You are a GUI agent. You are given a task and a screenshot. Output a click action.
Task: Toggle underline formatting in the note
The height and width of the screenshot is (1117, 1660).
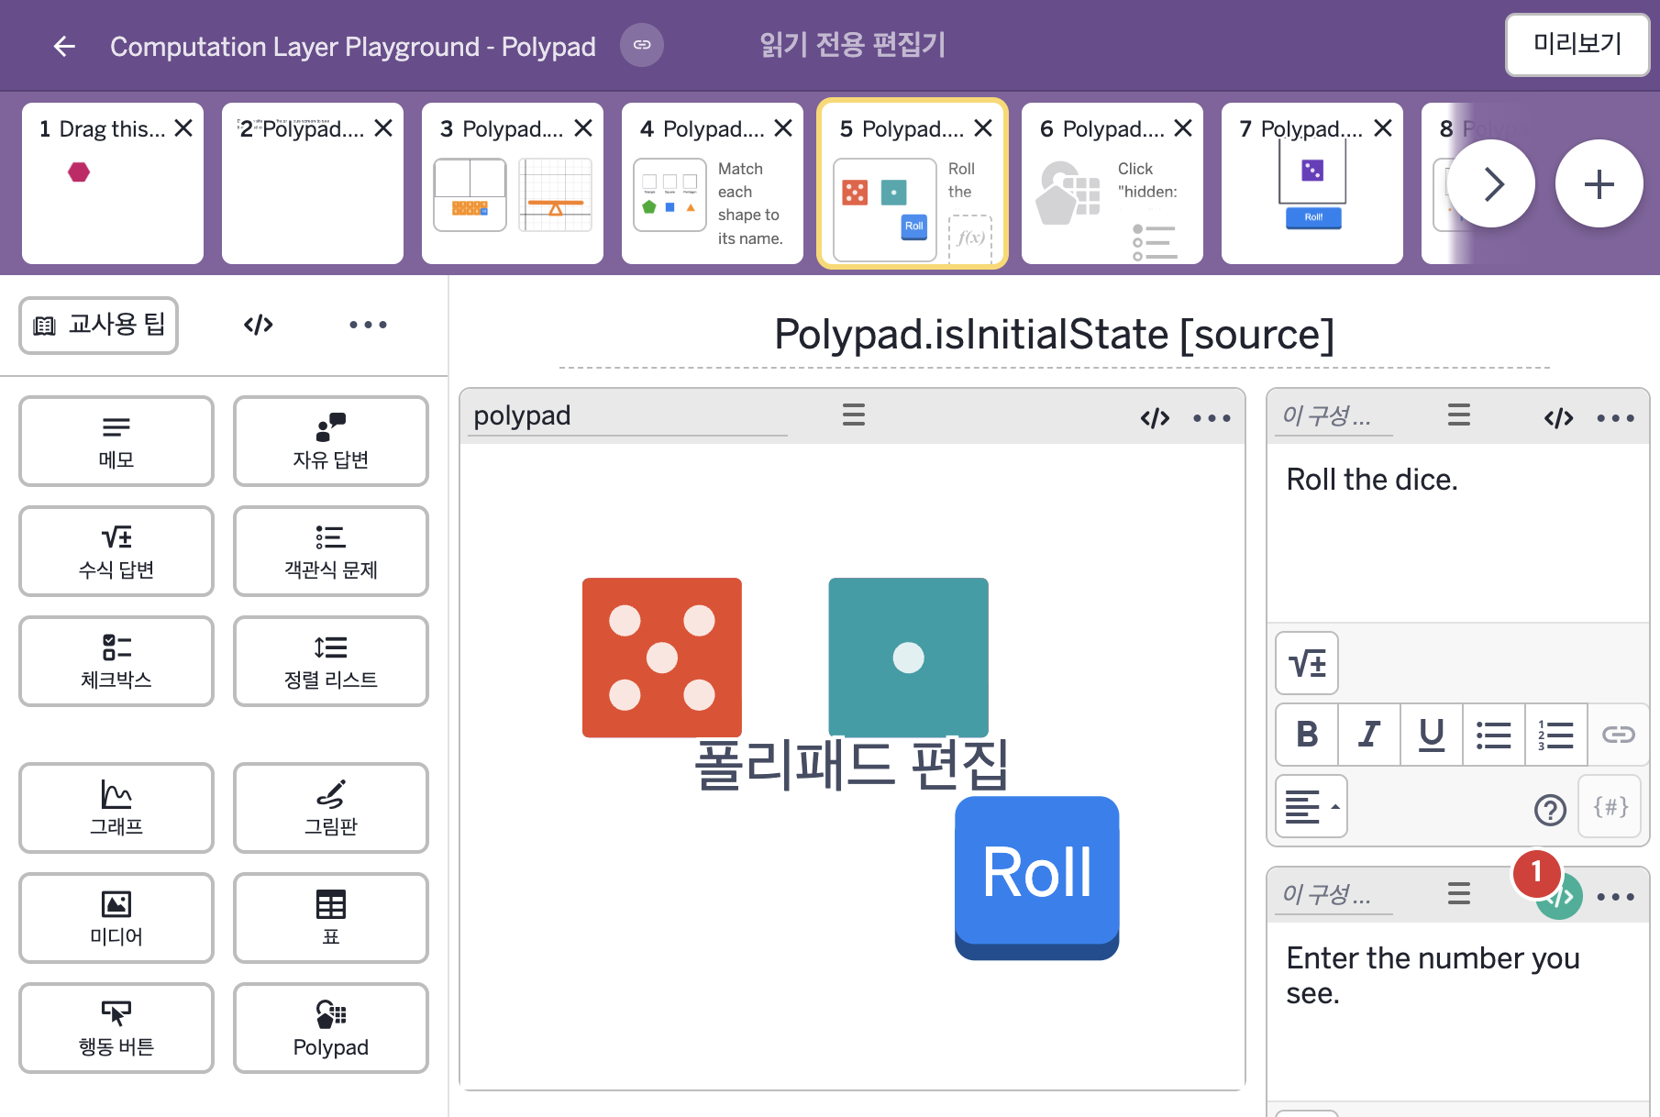[x=1432, y=735]
